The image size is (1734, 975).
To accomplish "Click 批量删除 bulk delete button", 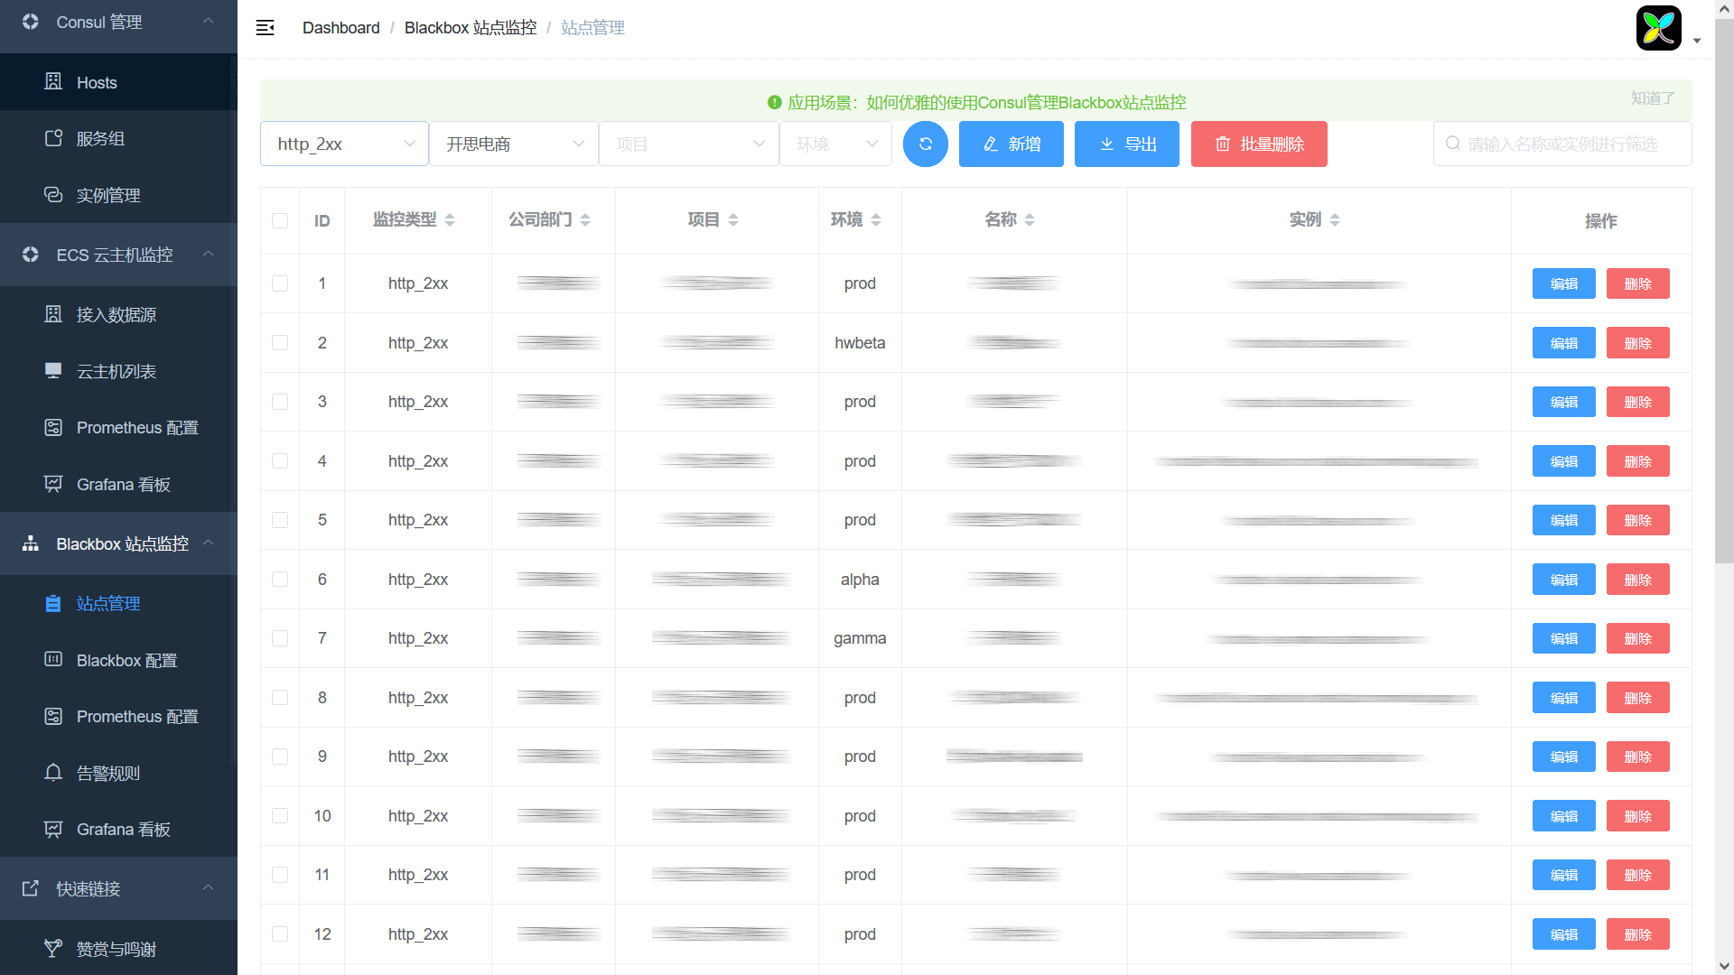I will point(1258,144).
